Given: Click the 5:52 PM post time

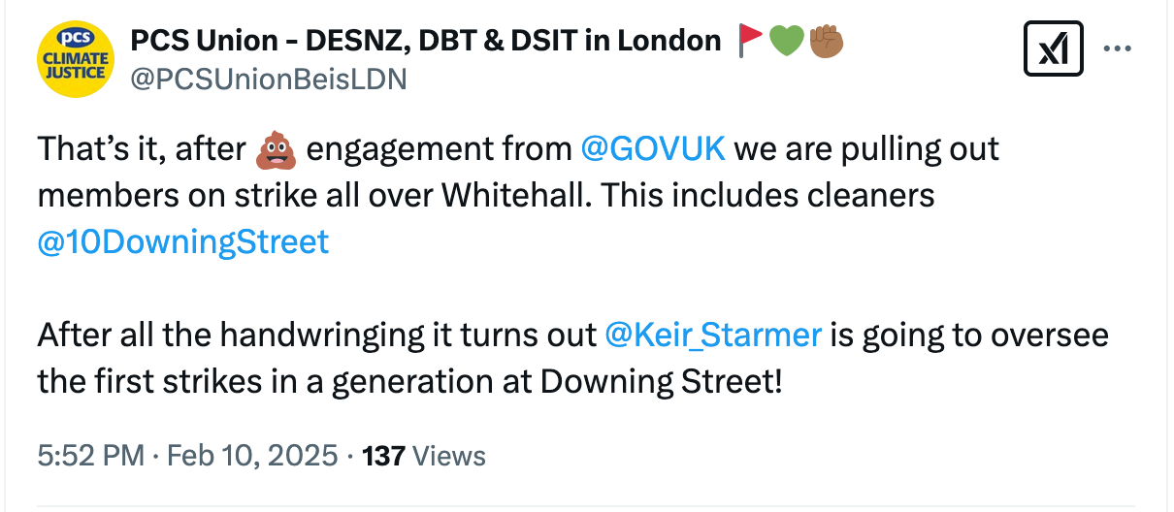Looking at the screenshot, I should tap(89, 455).
